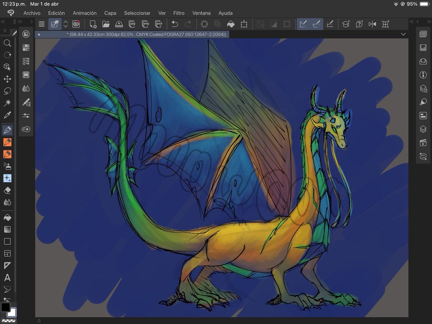Open the Layer palette stack icon
This screenshot has width=432, height=324.
click(x=423, y=129)
